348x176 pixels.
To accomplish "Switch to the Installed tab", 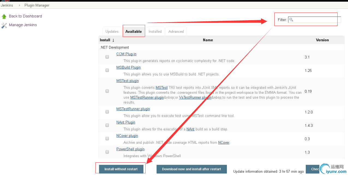I will [155, 31].
